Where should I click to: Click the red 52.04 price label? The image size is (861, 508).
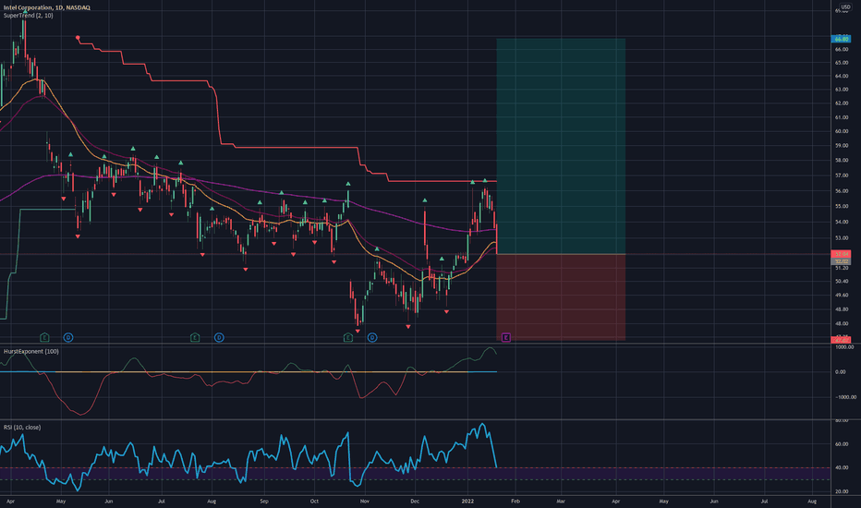(x=842, y=254)
